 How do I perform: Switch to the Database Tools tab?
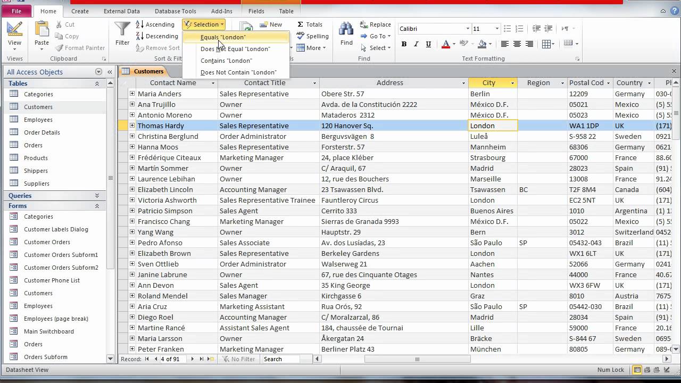[175, 11]
